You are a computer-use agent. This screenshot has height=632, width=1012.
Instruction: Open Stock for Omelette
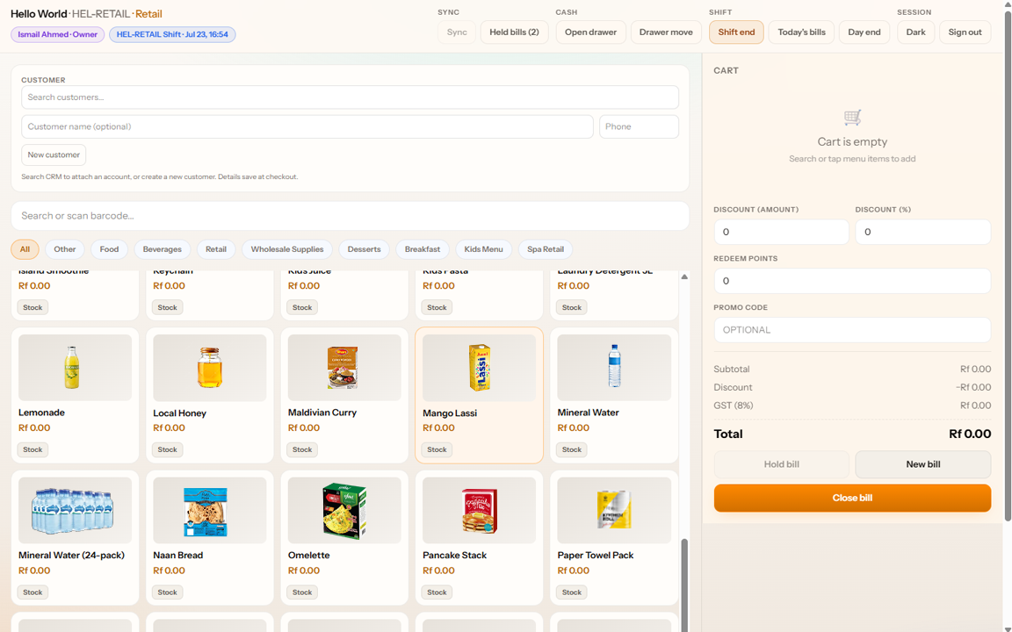(302, 592)
